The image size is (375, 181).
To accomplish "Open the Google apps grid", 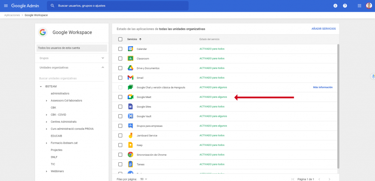I will (359, 6).
